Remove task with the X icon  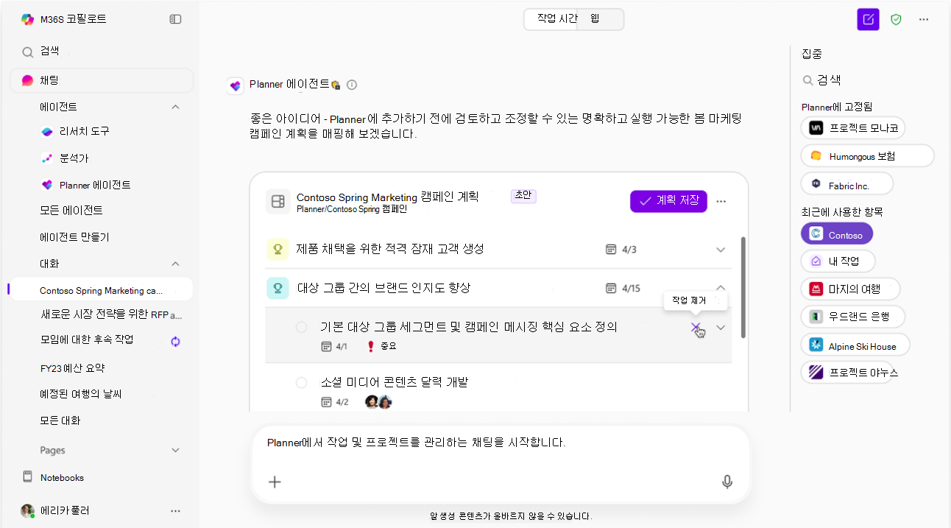tap(696, 328)
